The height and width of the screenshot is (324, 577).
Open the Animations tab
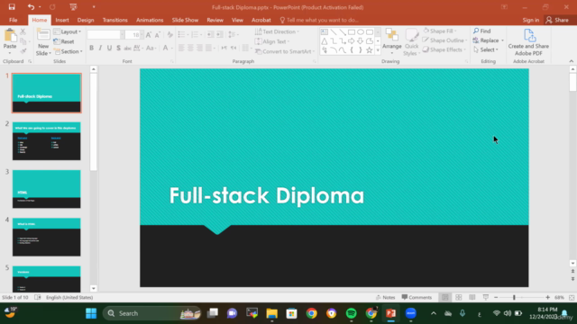150,20
